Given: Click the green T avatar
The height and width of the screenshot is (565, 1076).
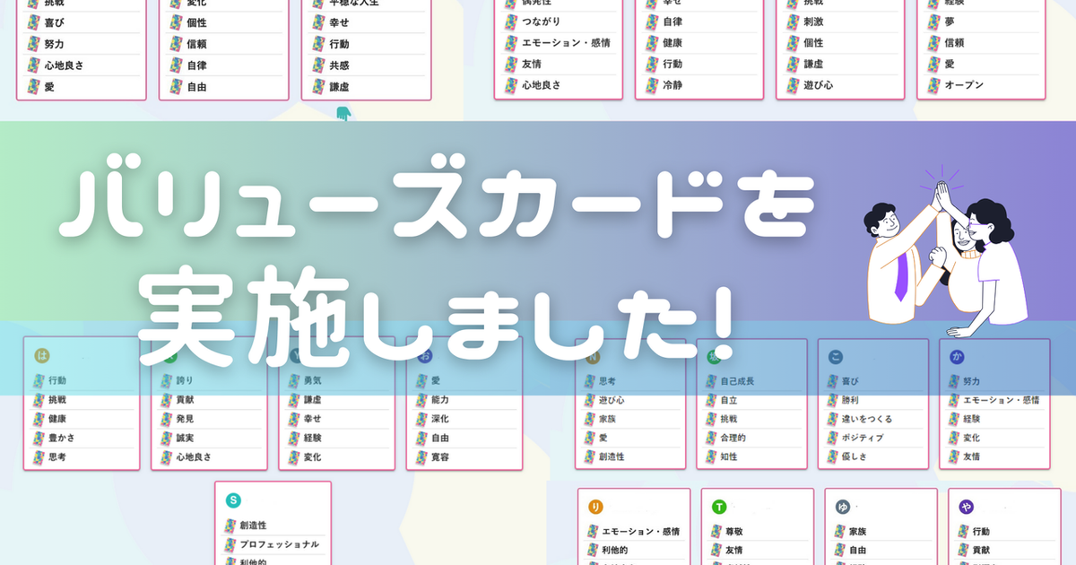Looking at the screenshot, I should tap(718, 507).
